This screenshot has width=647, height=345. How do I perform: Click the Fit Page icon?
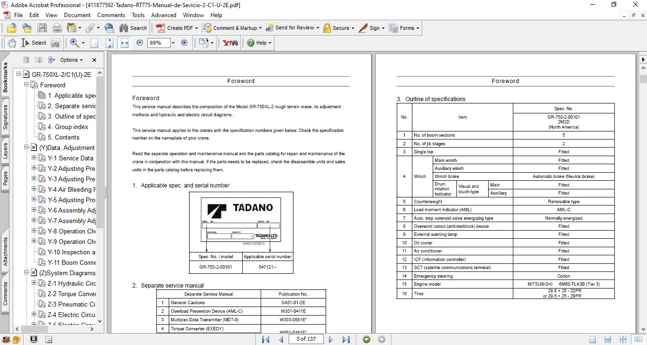[x=109, y=43]
